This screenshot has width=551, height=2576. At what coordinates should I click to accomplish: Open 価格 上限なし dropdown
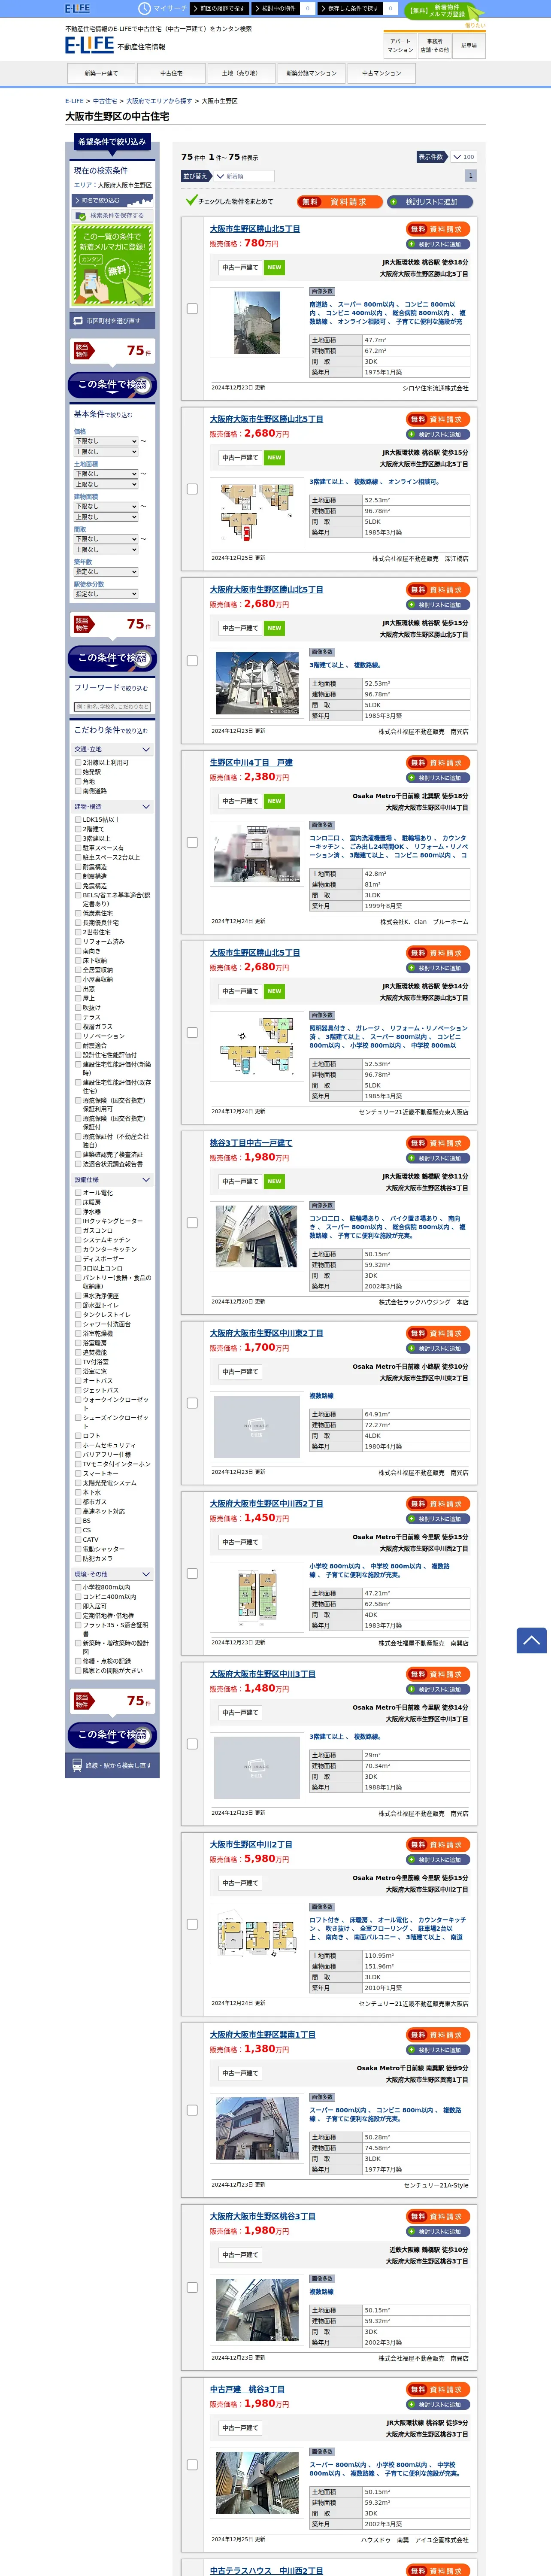105,452
